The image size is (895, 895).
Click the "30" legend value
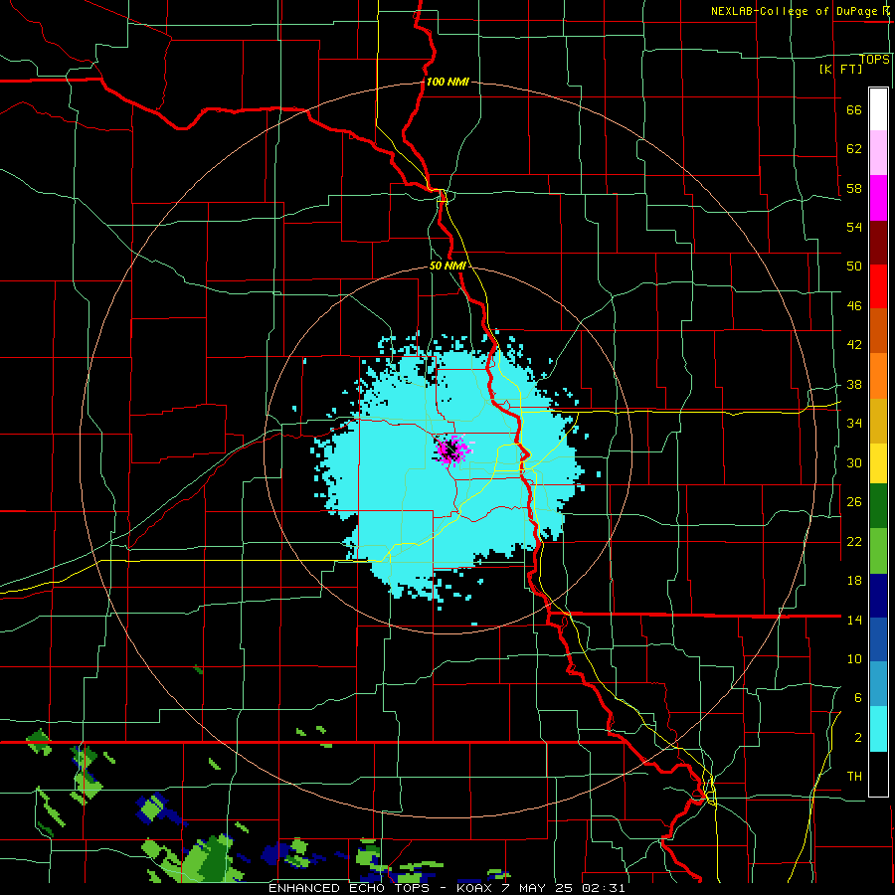[854, 462]
